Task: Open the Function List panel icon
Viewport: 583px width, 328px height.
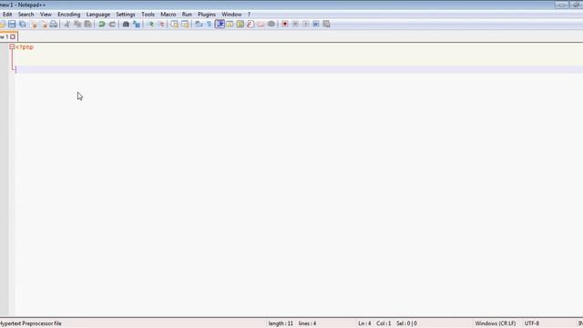Action: tap(251, 25)
